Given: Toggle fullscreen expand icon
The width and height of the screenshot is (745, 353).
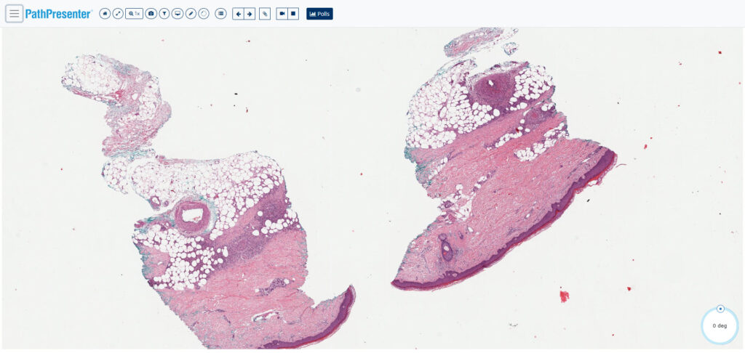Looking at the screenshot, I should click(118, 14).
